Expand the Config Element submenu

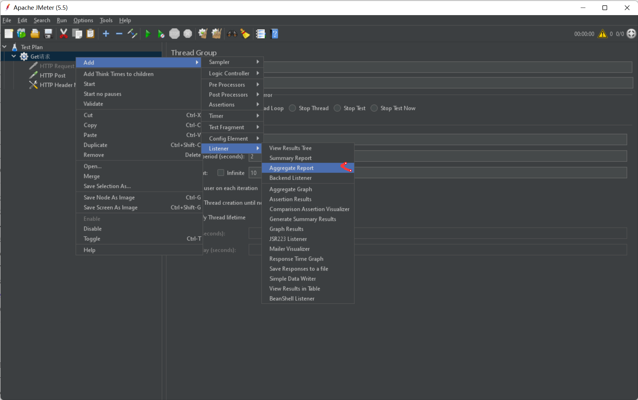point(232,139)
